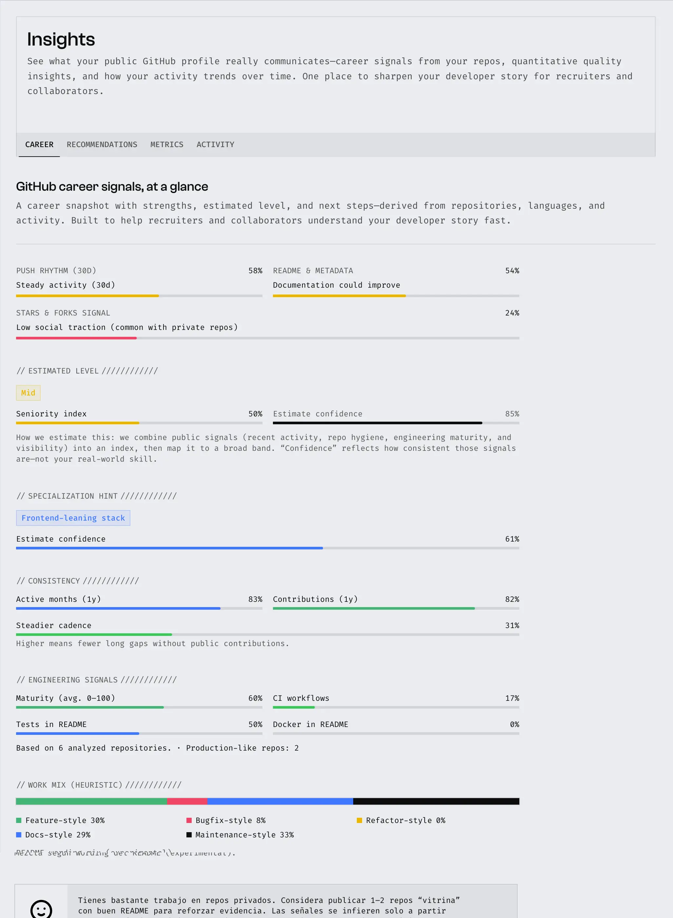Click the red Bugfix-style legend square
673x918 pixels.
pyautogui.click(x=189, y=820)
